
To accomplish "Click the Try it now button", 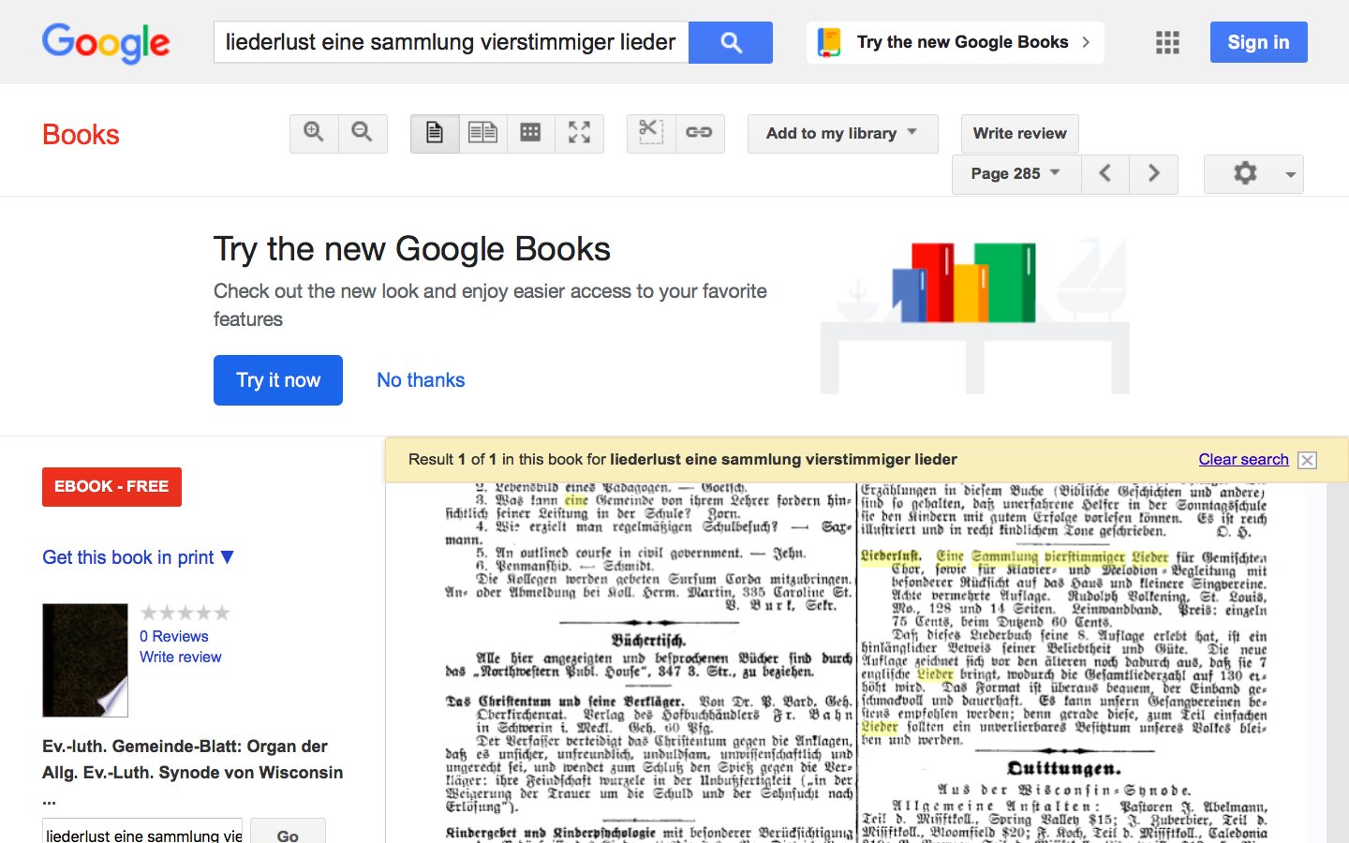I will click(278, 380).
